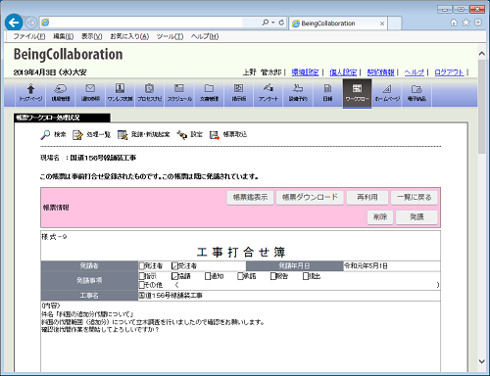
Task: Check the 指示 checkbox
Action: click(142, 276)
